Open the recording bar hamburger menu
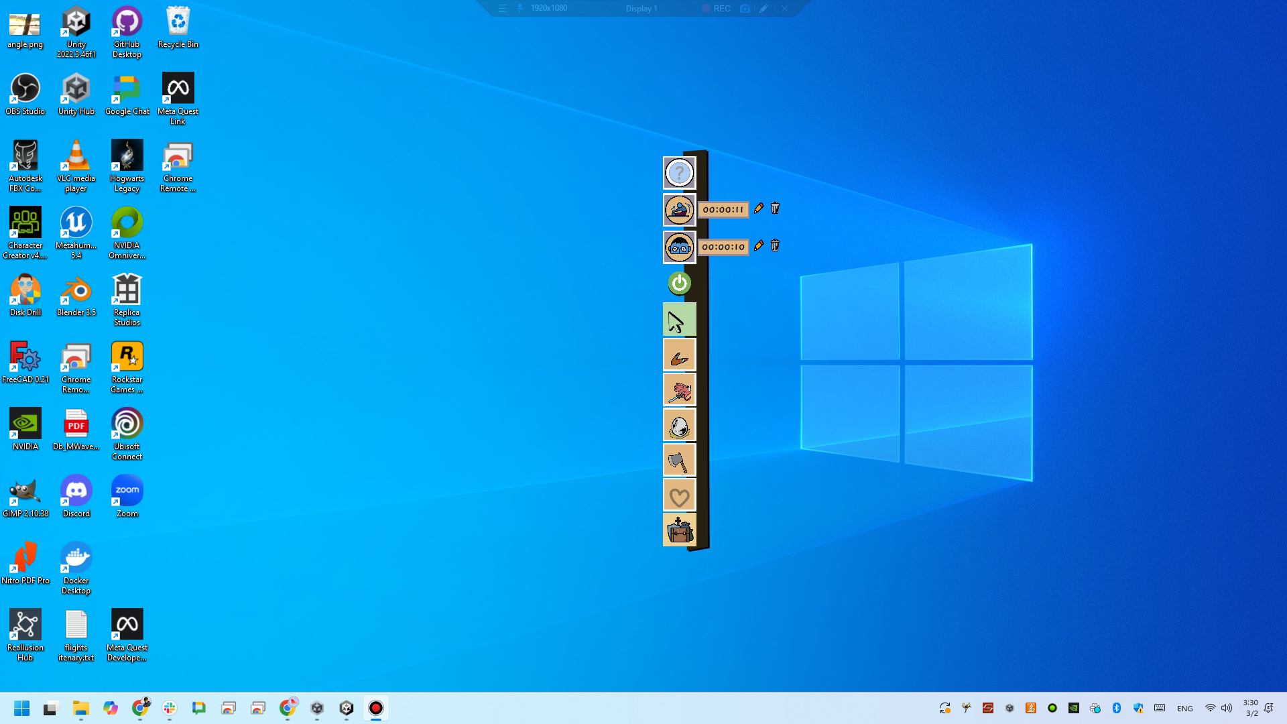This screenshot has height=724, width=1287. point(502,8)
